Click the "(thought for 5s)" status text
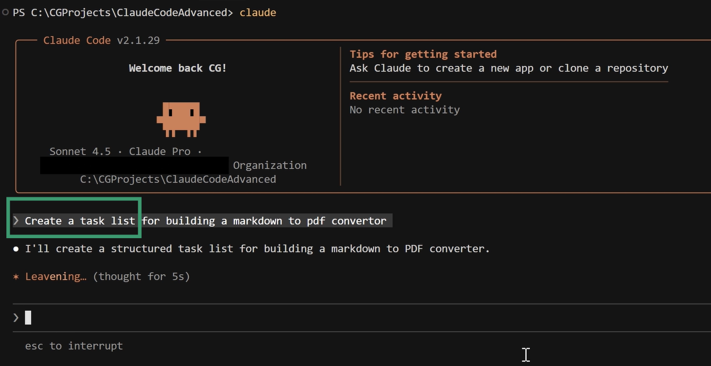Viewport: 711px width, 366px height. [141, 276]
